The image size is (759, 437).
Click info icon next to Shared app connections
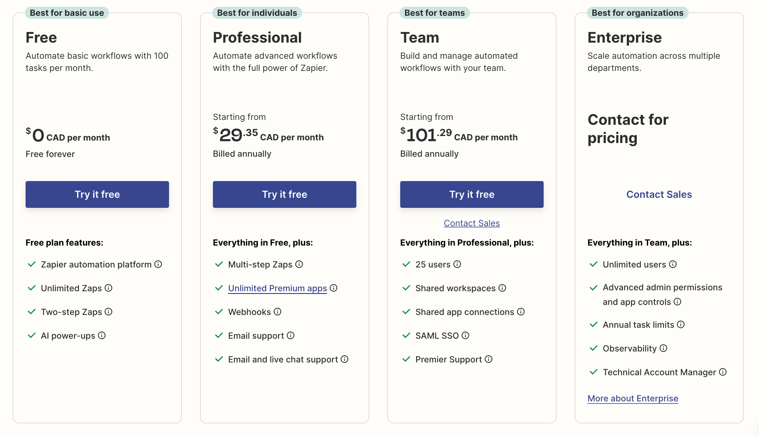521,312
